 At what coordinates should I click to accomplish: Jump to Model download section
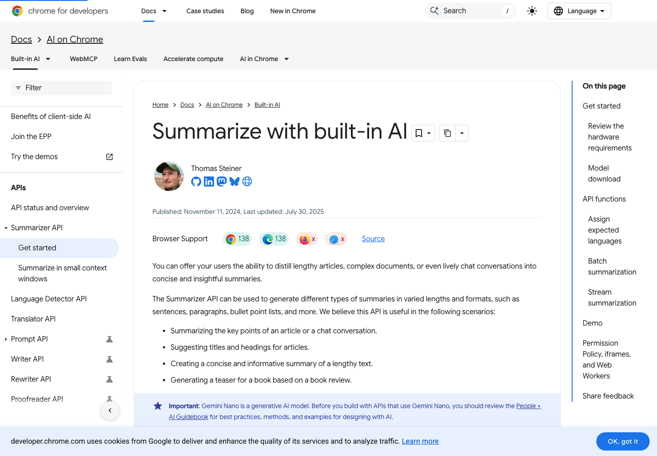pyautogui.click(x=604, y=173)
